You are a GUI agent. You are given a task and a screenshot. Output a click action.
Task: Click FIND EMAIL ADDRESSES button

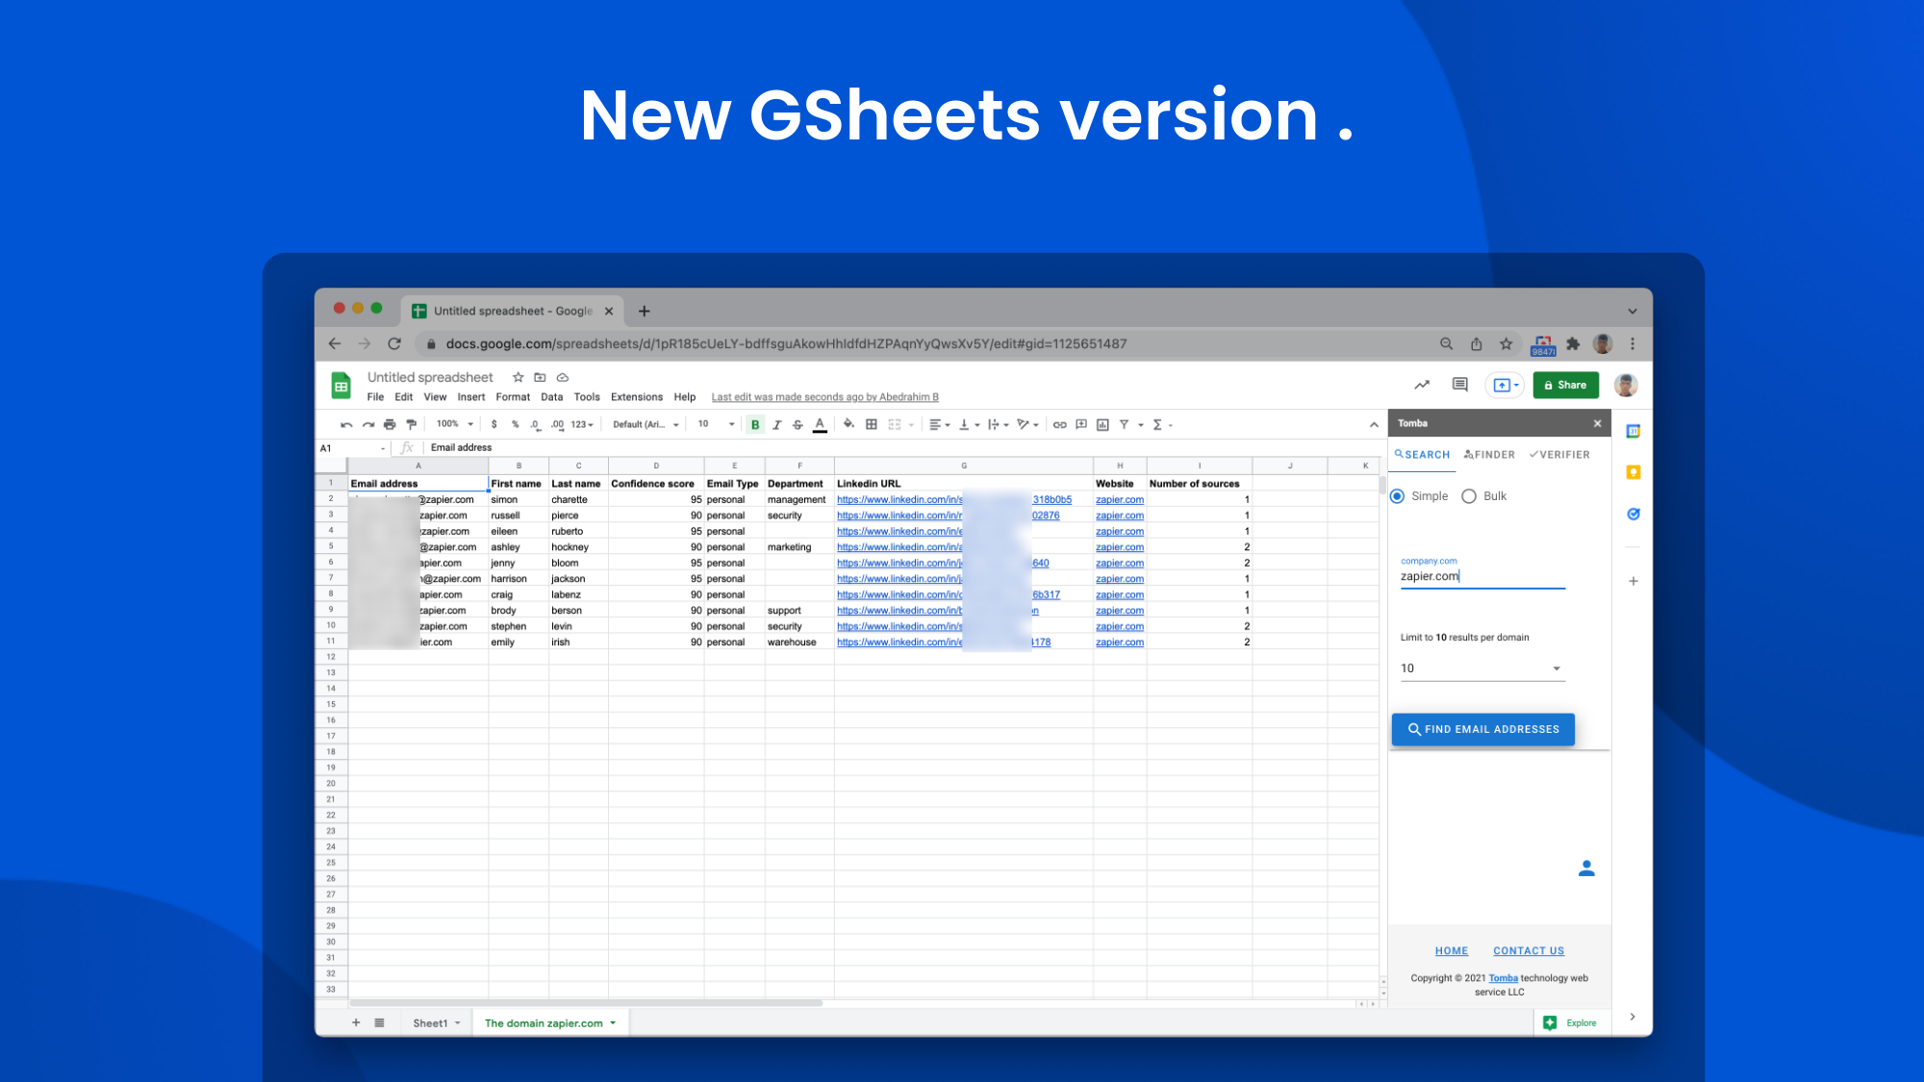(1482, 729)
